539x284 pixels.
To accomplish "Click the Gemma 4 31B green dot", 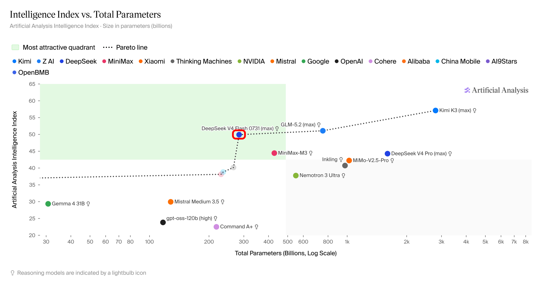I will pyautogui.click(x=48, y=204).
